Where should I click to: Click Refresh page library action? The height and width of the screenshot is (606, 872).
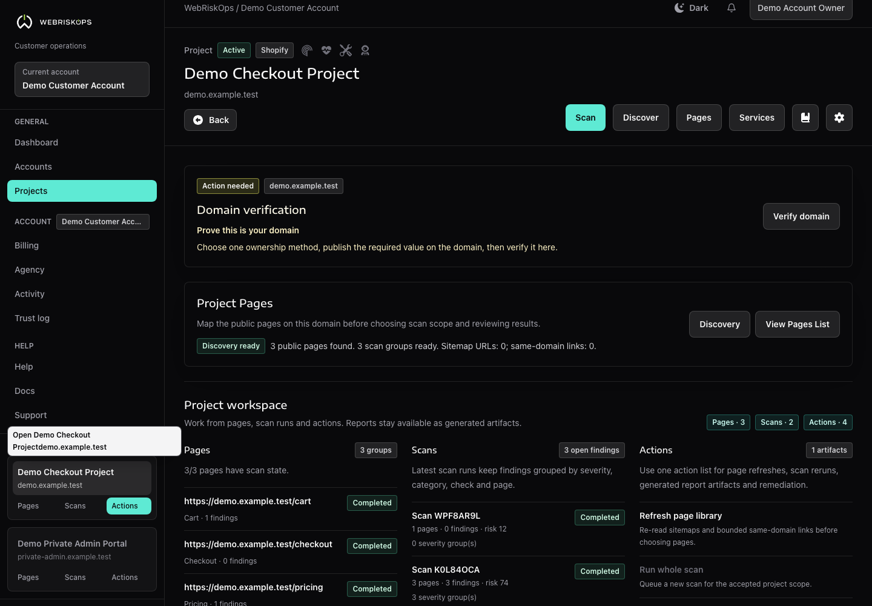(x=746, y=529)
